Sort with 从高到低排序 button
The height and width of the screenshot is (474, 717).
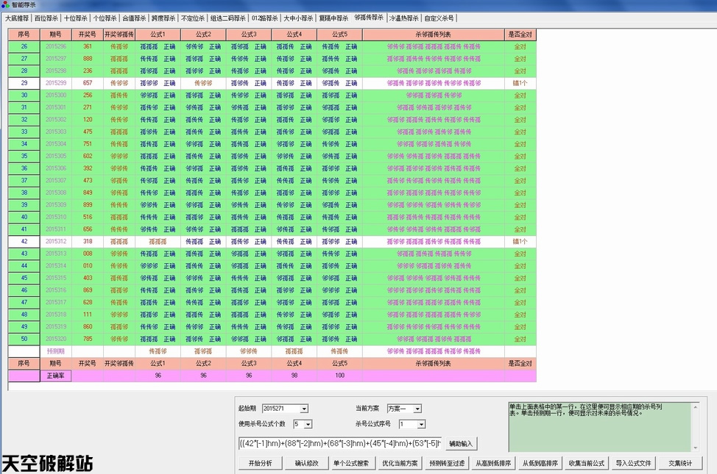pyautogui.click(x=492, y=464)
